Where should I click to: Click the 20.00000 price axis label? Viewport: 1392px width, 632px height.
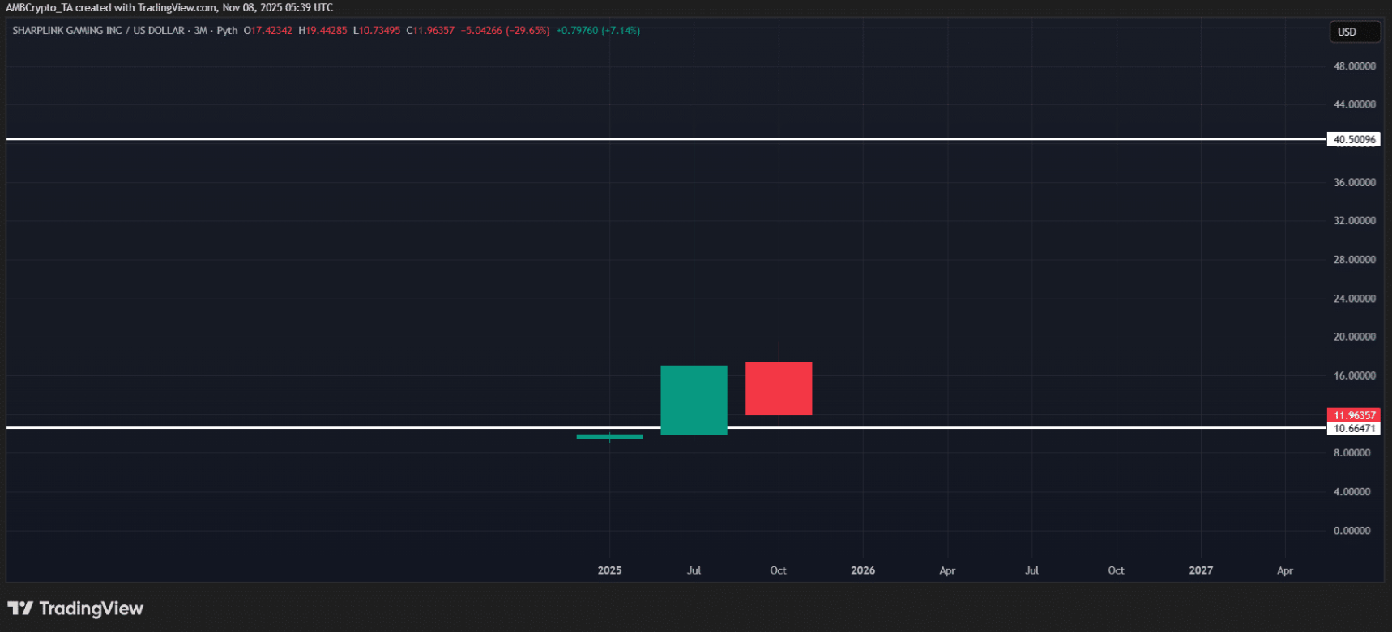1354,337
